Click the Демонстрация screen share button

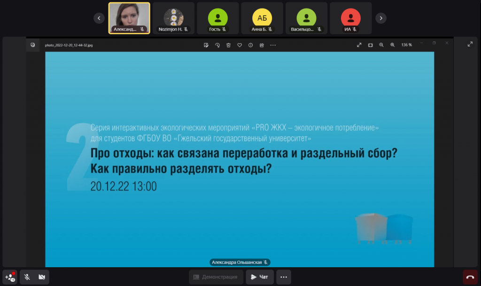(216, 277)
